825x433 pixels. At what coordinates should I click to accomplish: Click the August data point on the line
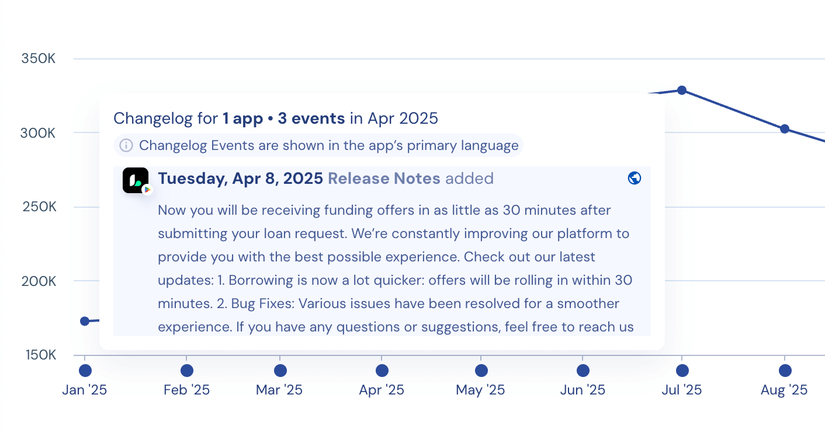(785, 129)
